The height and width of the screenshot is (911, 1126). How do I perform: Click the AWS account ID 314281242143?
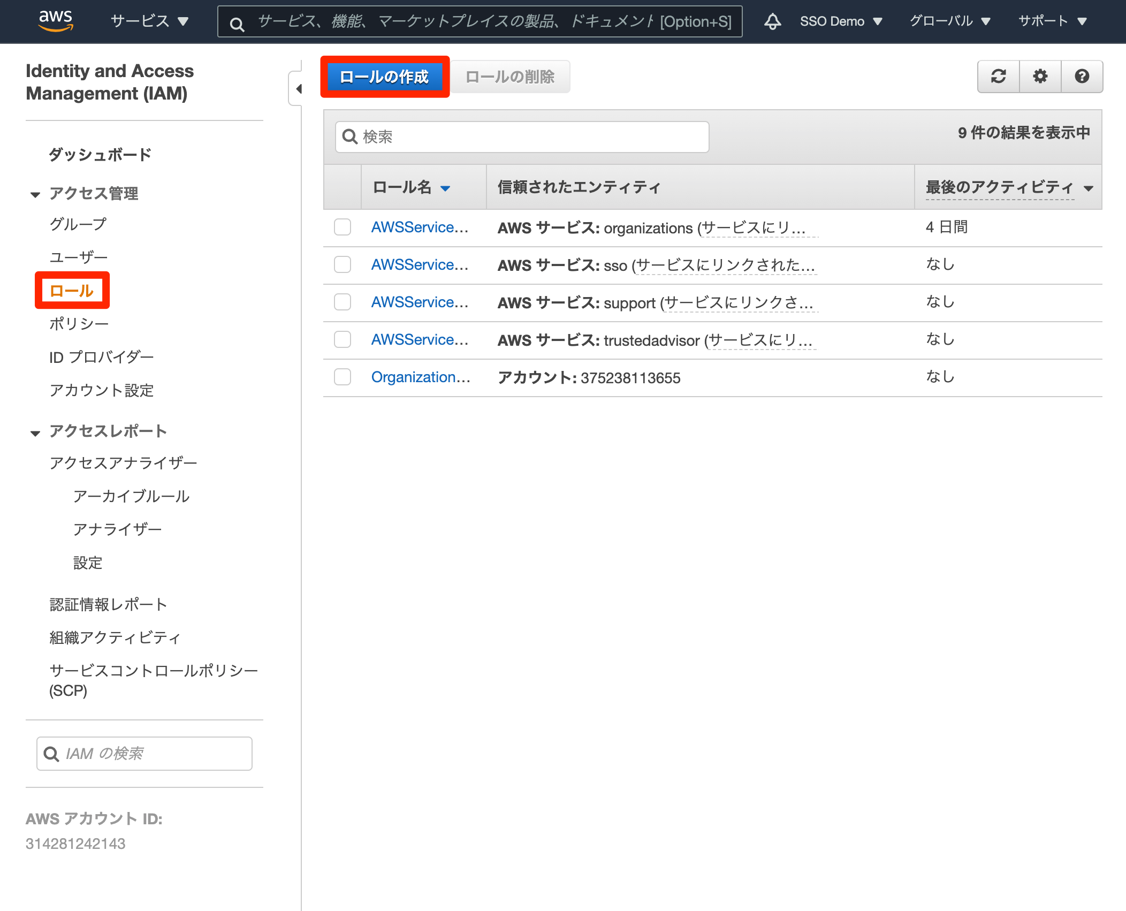point(75,844)
